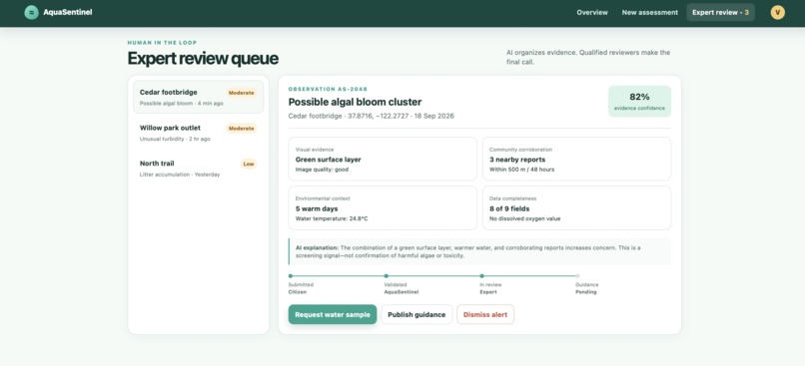Click the 'Image quality: good' text
Image resolution: width=805 pixels, height=366 pixels.
[x=322, y=170]
